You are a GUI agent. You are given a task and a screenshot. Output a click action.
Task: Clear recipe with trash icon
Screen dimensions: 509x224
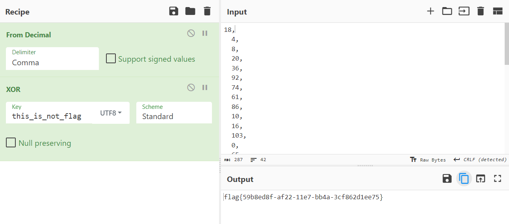207,11
